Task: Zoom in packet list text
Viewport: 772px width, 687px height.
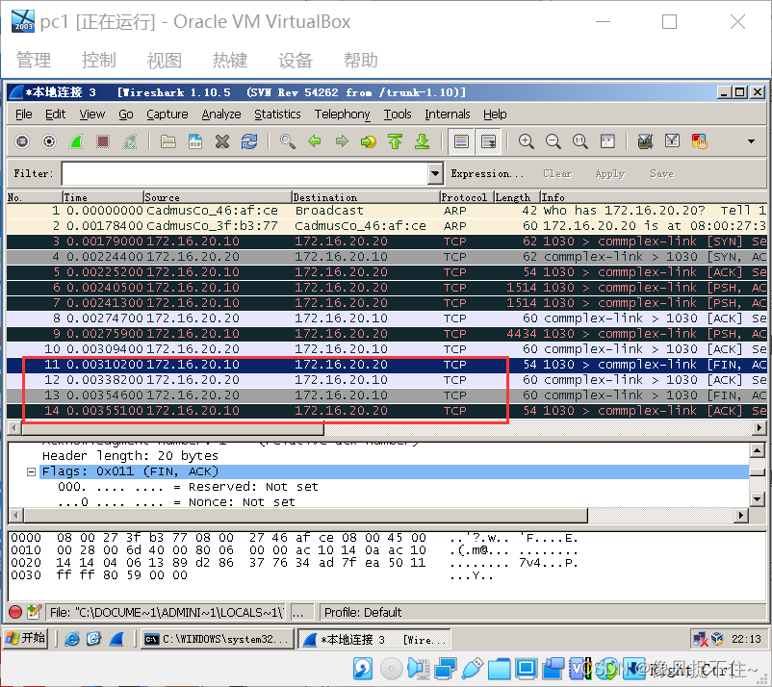Action: pos(526,141)
